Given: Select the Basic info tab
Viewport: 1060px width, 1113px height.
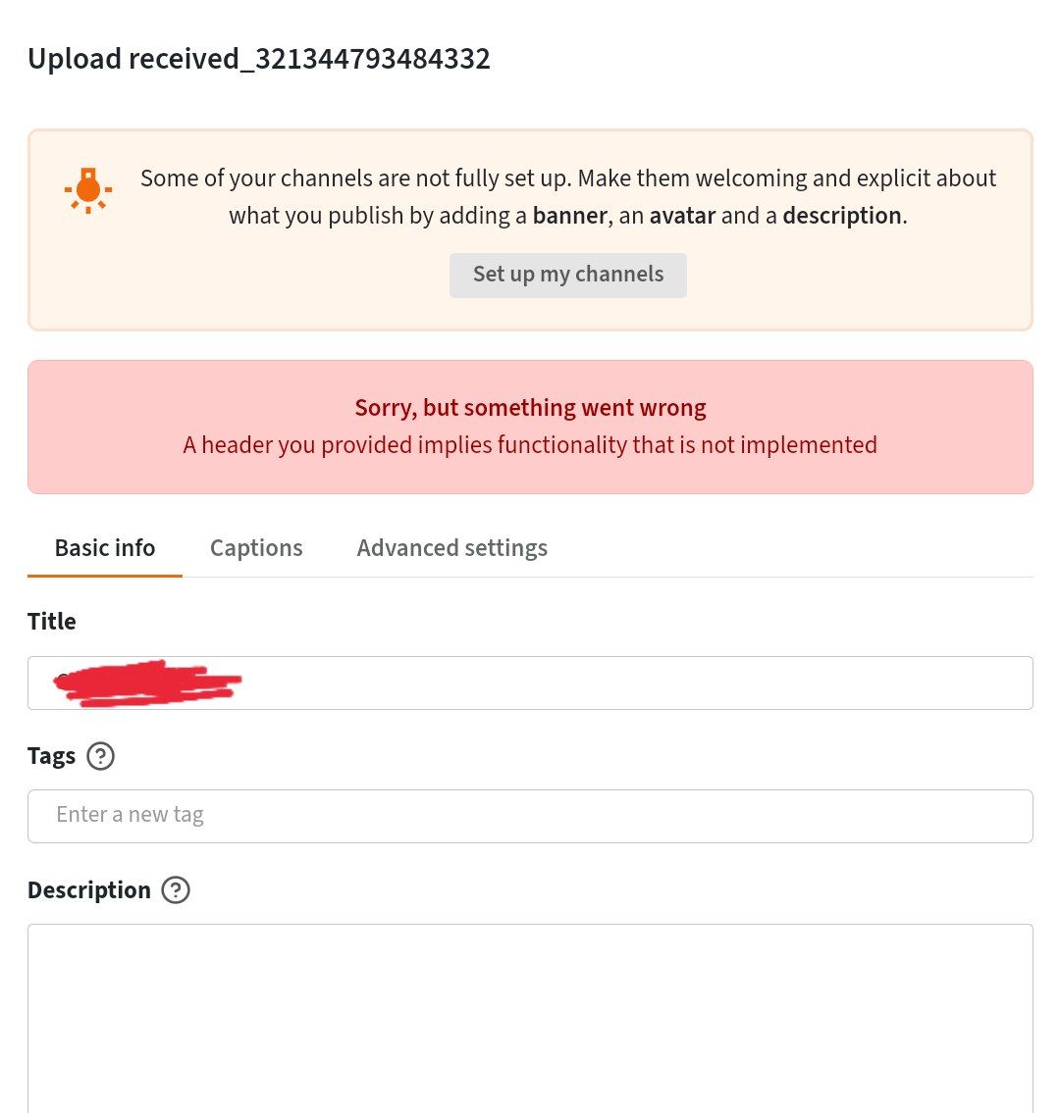Looking at the screenshot, I should (104, 548).
